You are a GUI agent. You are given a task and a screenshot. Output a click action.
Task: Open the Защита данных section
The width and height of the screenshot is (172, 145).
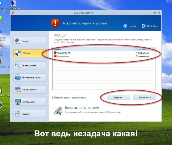[x=30, y=90]
